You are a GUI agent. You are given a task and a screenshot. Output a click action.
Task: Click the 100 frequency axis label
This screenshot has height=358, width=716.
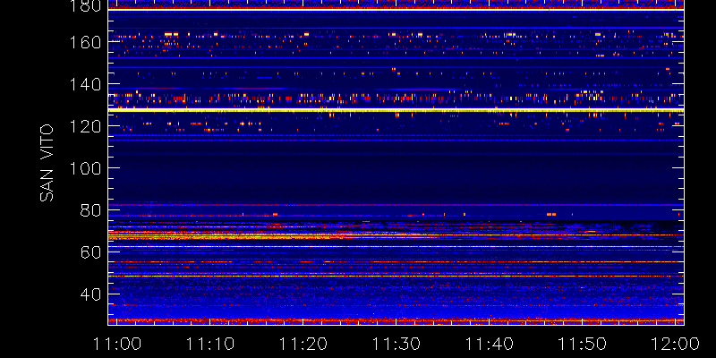coord(85,168)
